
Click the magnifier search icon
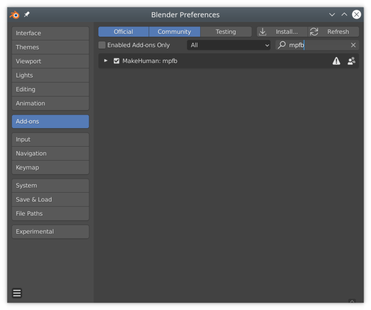[282, 45]
